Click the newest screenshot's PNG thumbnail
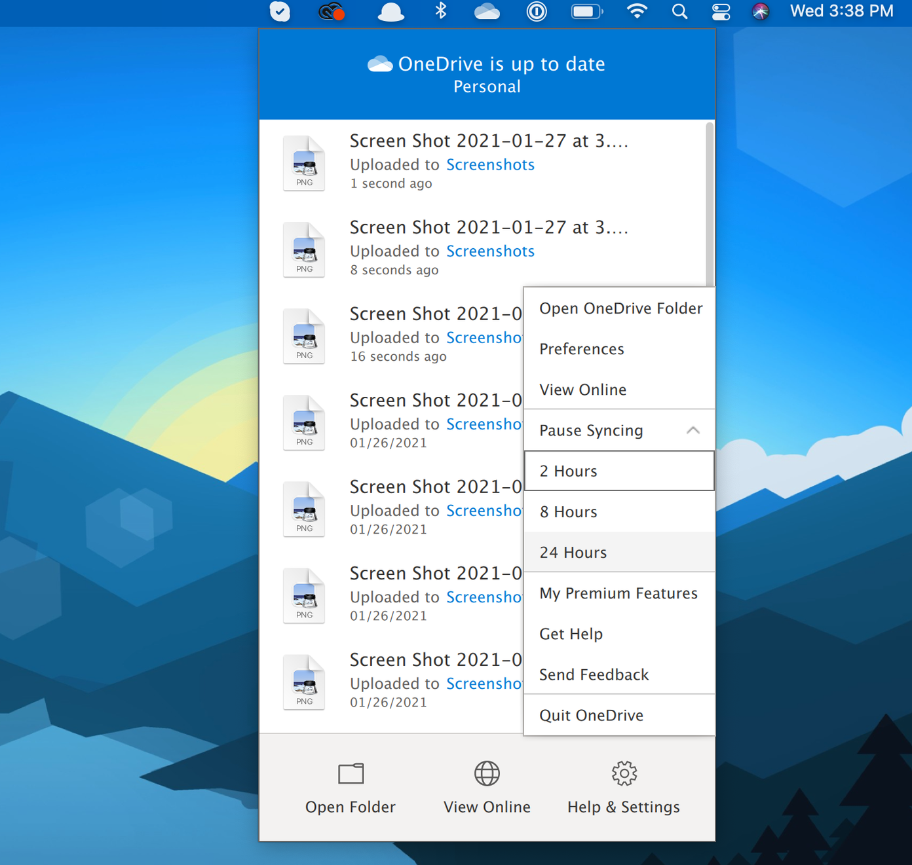The height and width of the screenshot is (865, 912). coord(303,162)
